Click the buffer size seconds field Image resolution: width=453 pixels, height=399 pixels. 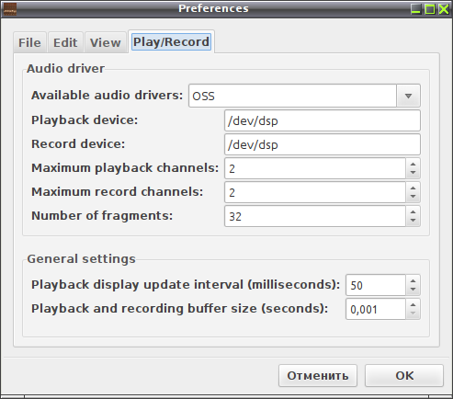pyautogui.click(x=376, y=309)
